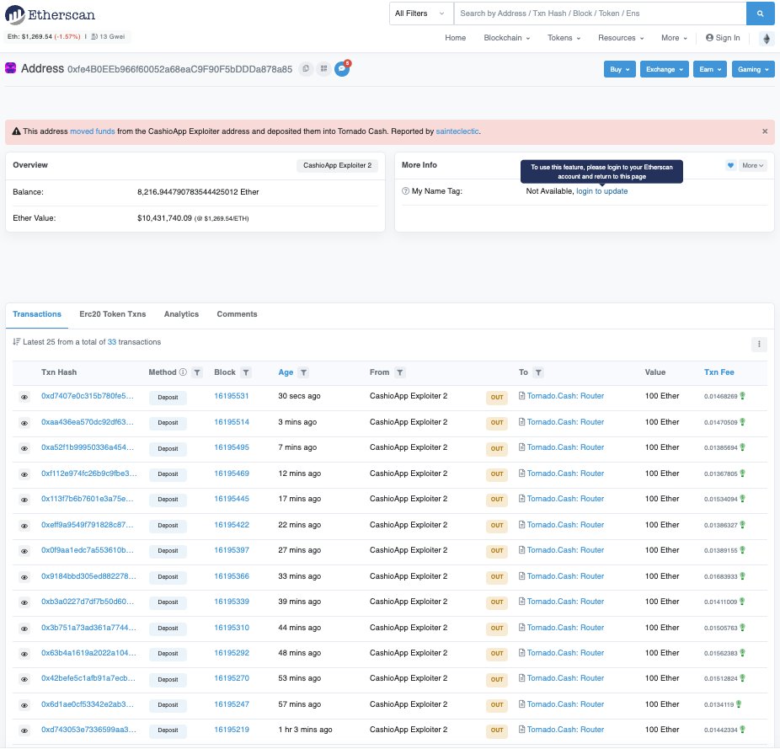Click green fee bulb for 0.01470509 row
This screenshot has height=749, width=780.
click(742, 422)
